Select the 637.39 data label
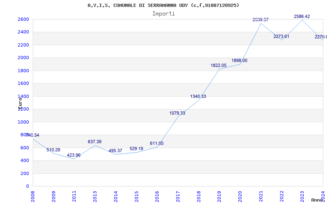Image resolution: width=327 pixels, height=204 pixels. pyautogui.click(x=94, y=142)
